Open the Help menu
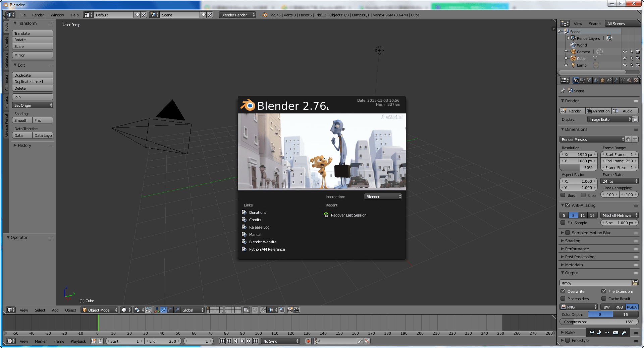Image resolution: width=644 pixels, height=348 pixels. [x=74, y=15]
